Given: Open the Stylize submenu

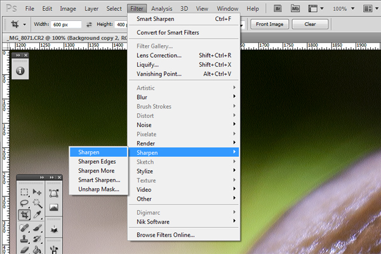Looking at the screenshot, I should [184, 171].
